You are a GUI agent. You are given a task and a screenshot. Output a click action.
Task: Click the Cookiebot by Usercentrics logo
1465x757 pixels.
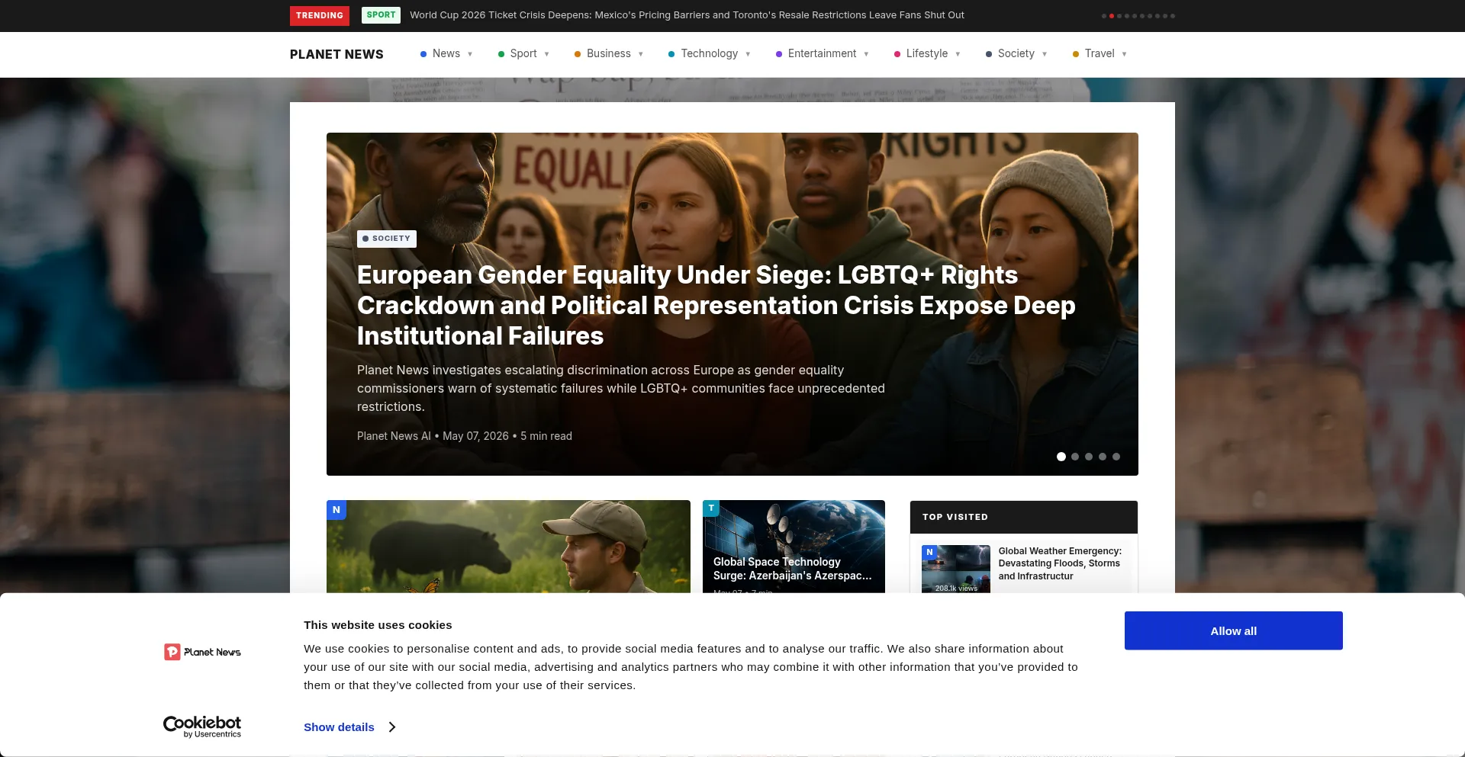202,727
